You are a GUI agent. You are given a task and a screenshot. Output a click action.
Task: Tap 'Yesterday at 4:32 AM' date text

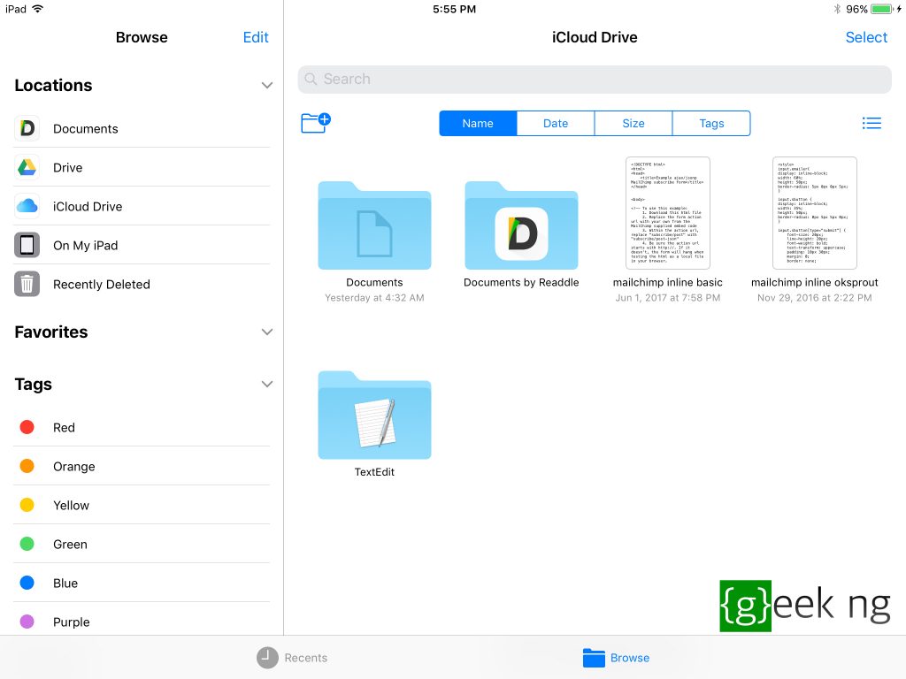click(374, 298)
